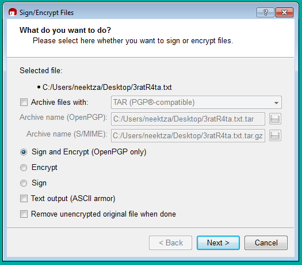The image size is (302, 265).
Task: Close the Sign/Encrypt Files dialog
Action: tap(285, 13)
